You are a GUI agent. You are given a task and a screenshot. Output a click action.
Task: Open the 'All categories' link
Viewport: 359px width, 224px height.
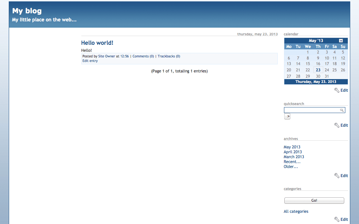click(x=296, y=211)
